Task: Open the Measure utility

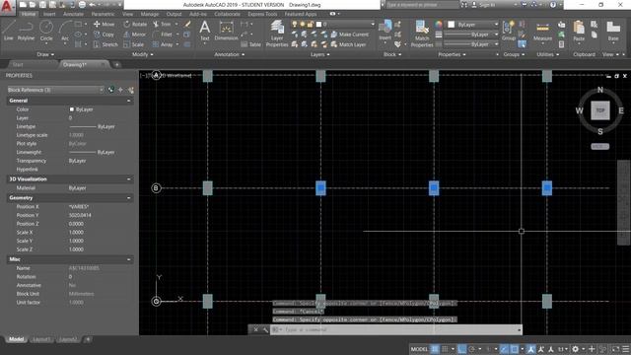Action: click(x=542, y=32)
